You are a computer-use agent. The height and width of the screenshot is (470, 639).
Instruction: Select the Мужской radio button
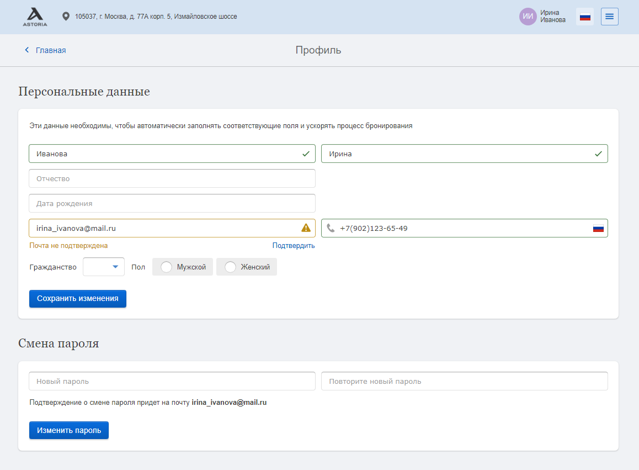166,267
